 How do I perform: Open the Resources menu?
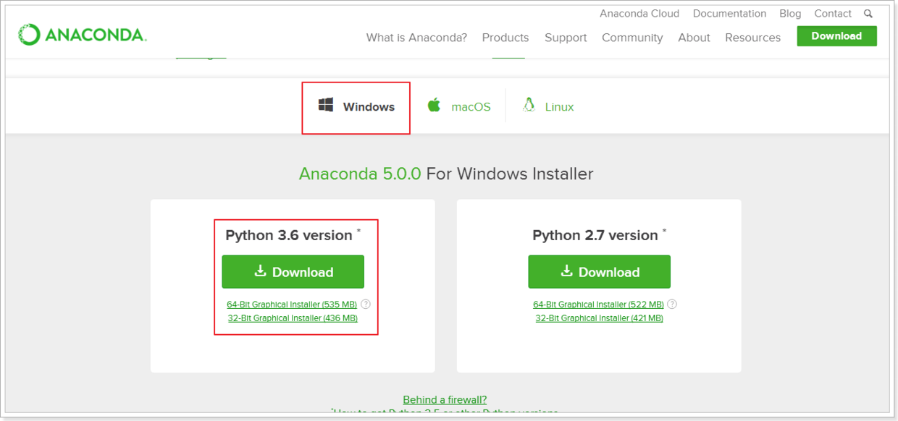point(752,38)
